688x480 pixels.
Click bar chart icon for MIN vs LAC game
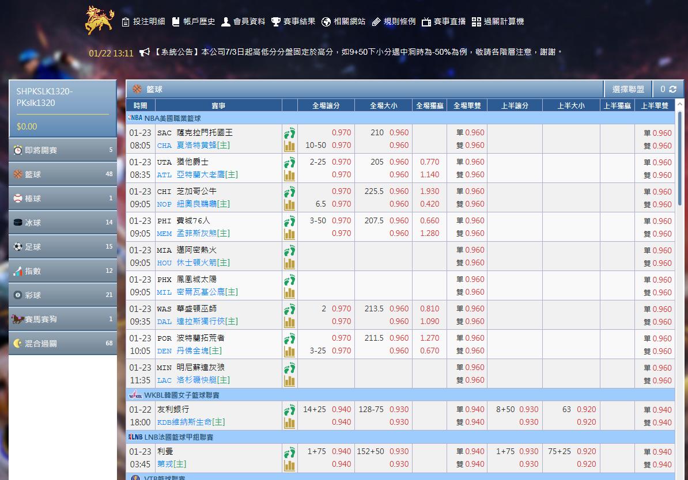pos(290,381)
